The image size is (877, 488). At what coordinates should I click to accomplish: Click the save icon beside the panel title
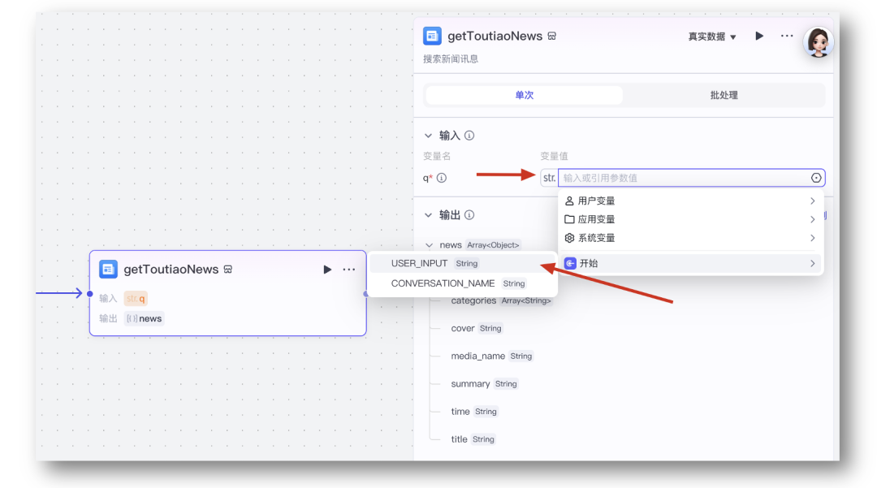click(x=552, y=37)
